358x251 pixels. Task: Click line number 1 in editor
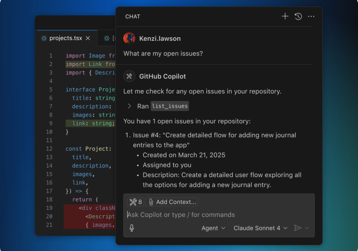(x=51, y=56)
